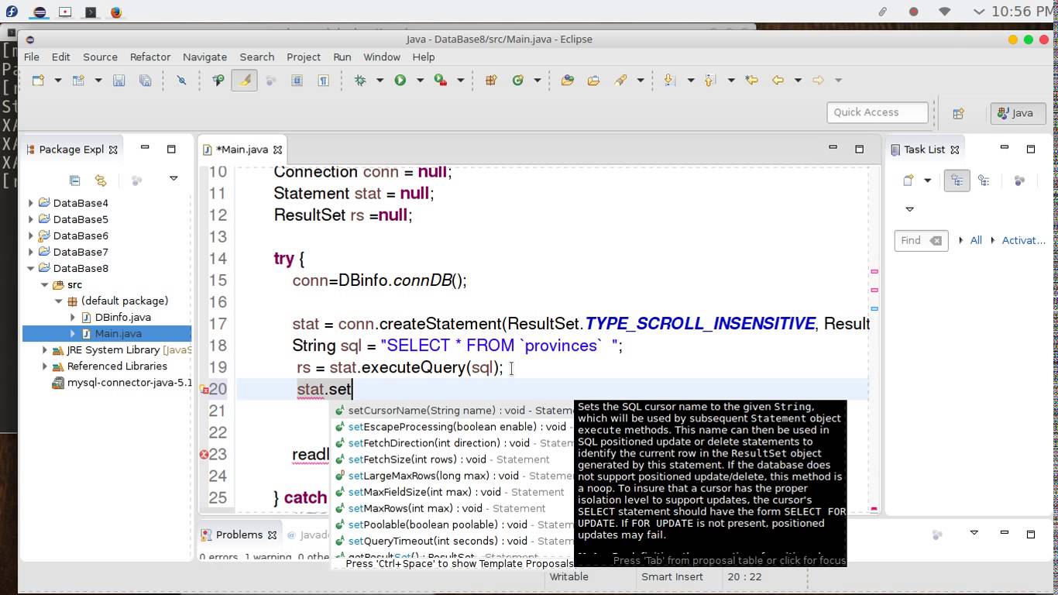Open the Refactor menu
1058x595 pixels.
[x=150, y=57]
